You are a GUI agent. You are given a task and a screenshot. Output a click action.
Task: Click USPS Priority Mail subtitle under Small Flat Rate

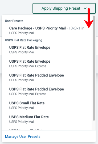pyautogui.click(x=22, y=108)
